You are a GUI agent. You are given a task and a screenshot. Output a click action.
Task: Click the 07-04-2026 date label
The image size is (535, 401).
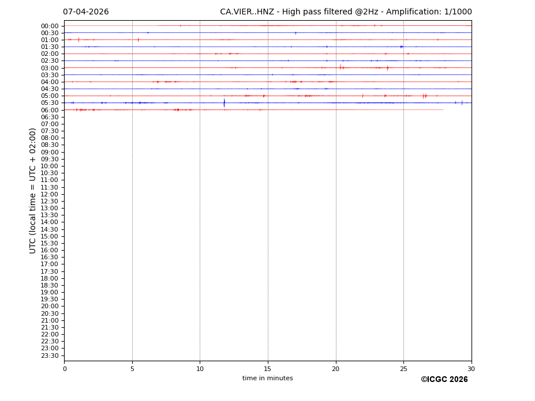[x=85, y=12]
